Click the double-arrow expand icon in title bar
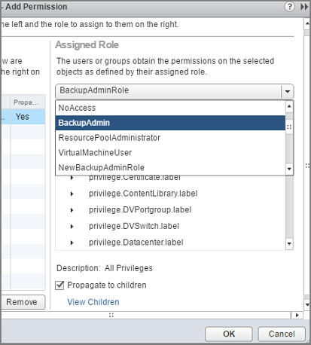 pyautogui.click(x=304, y=7)
